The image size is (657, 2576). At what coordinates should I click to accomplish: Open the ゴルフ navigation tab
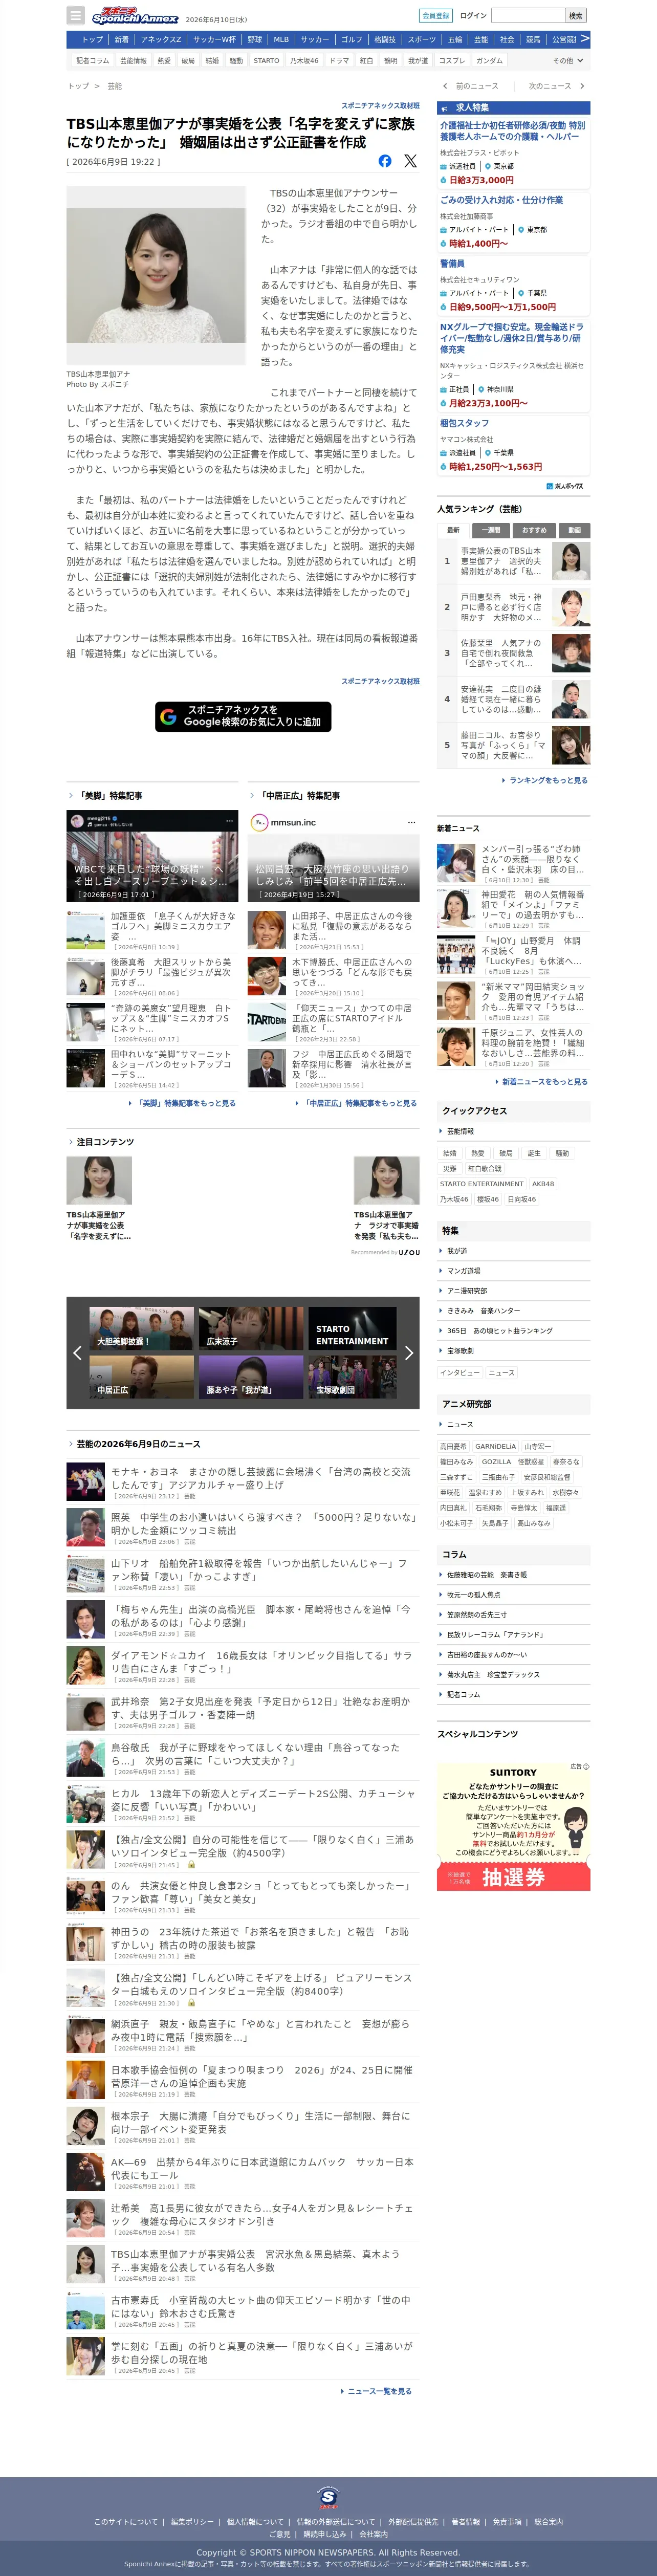(x=351, y=39)
